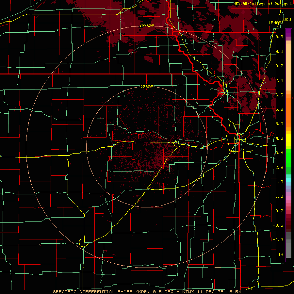294x294 pixels.
Task: Click the TH threshold label
Action: coord(281,254)
